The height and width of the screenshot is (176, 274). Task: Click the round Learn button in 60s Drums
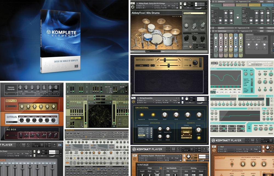(190, 46)
